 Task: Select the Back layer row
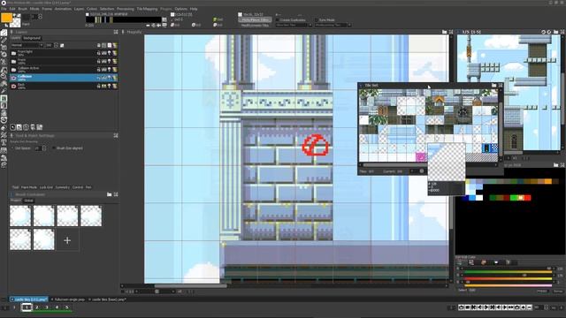[x=64, y=87]
